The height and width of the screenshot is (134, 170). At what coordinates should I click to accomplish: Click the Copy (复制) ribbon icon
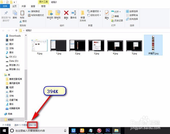pos(15,14)
